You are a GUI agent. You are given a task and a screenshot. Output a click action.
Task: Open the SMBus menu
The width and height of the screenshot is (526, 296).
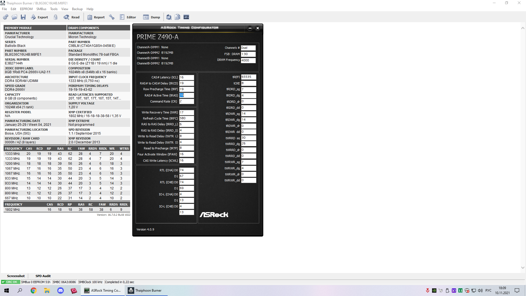pyautogui.click(x=41, y=9)
